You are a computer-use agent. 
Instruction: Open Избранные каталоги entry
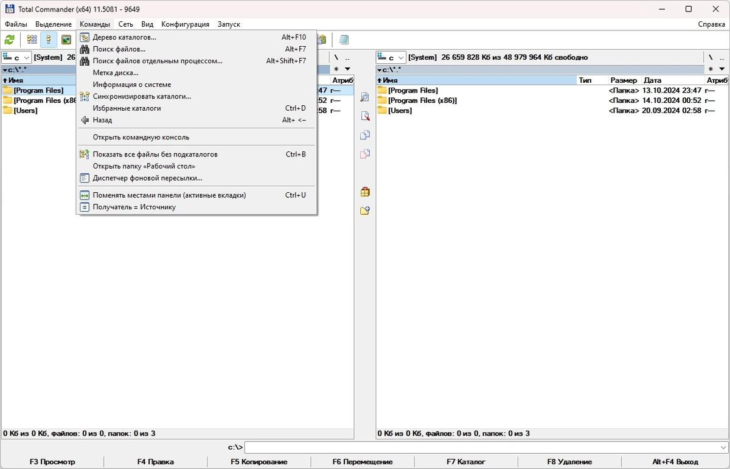(x=196, y=108)
